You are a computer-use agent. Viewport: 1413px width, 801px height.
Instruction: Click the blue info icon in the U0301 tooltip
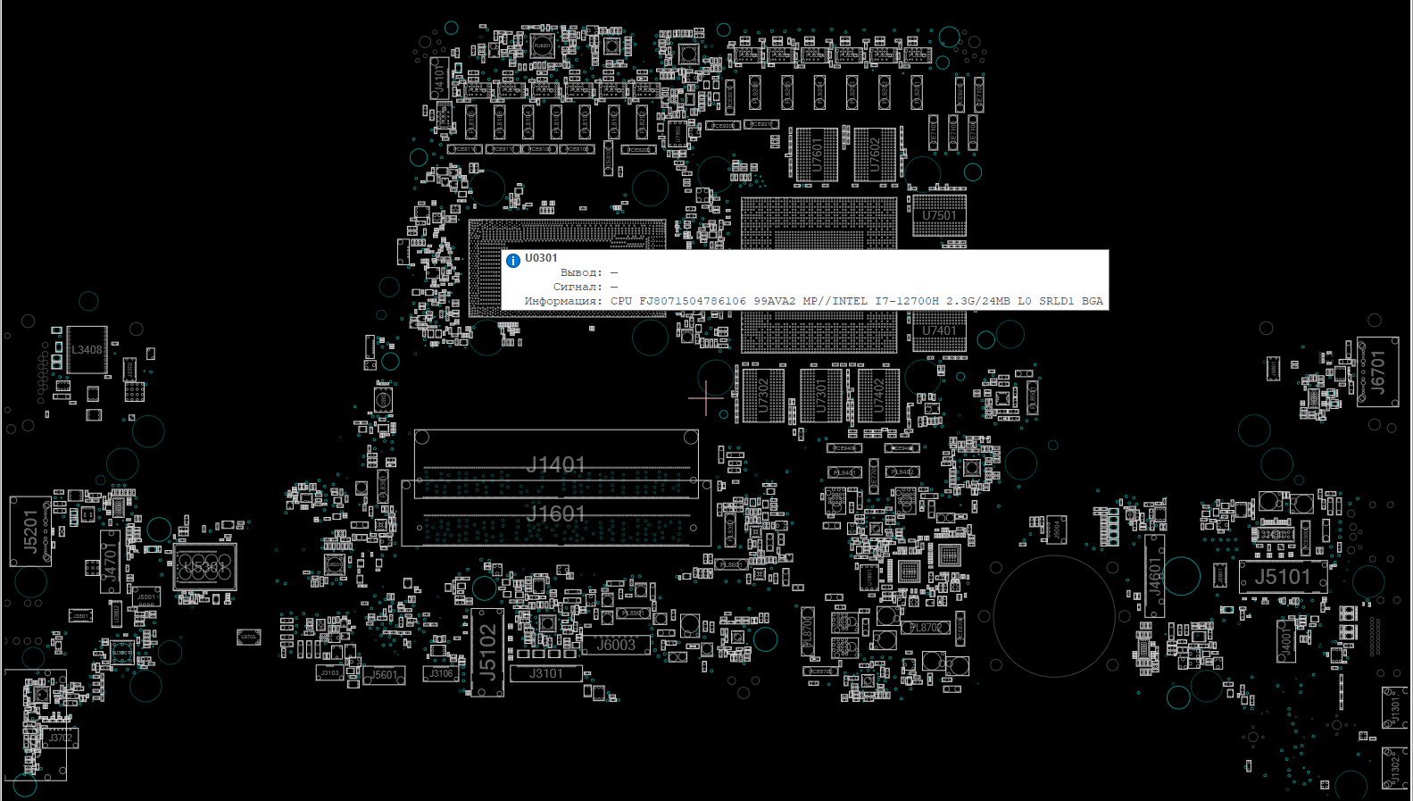pyautogui.click(x=513, y=261)
